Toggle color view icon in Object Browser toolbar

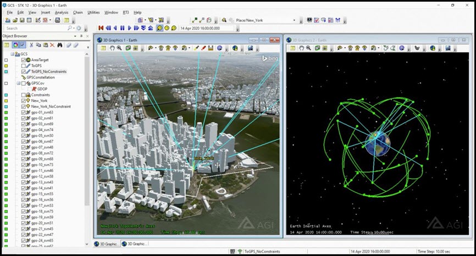[x=15, y=45]
